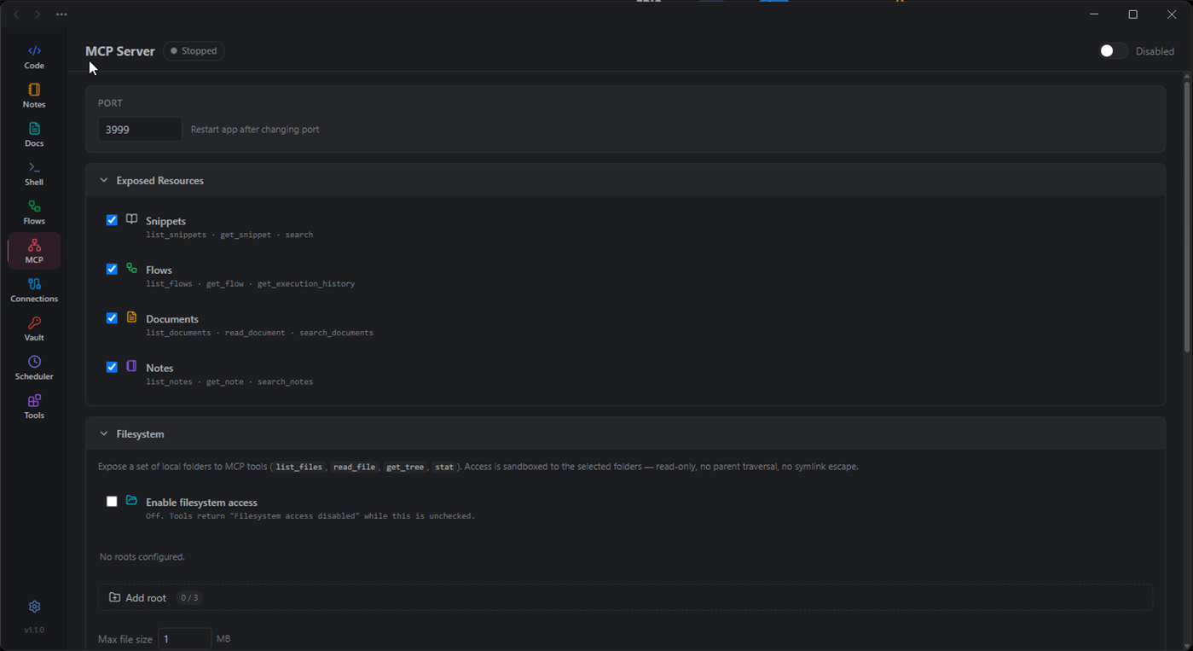Click the vertical scrollbar thumb

coord(1186,217)
